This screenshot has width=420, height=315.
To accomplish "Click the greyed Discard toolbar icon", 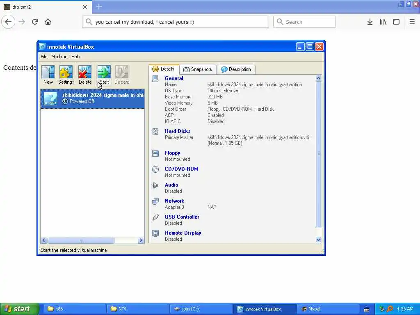I will coord(122,75).
